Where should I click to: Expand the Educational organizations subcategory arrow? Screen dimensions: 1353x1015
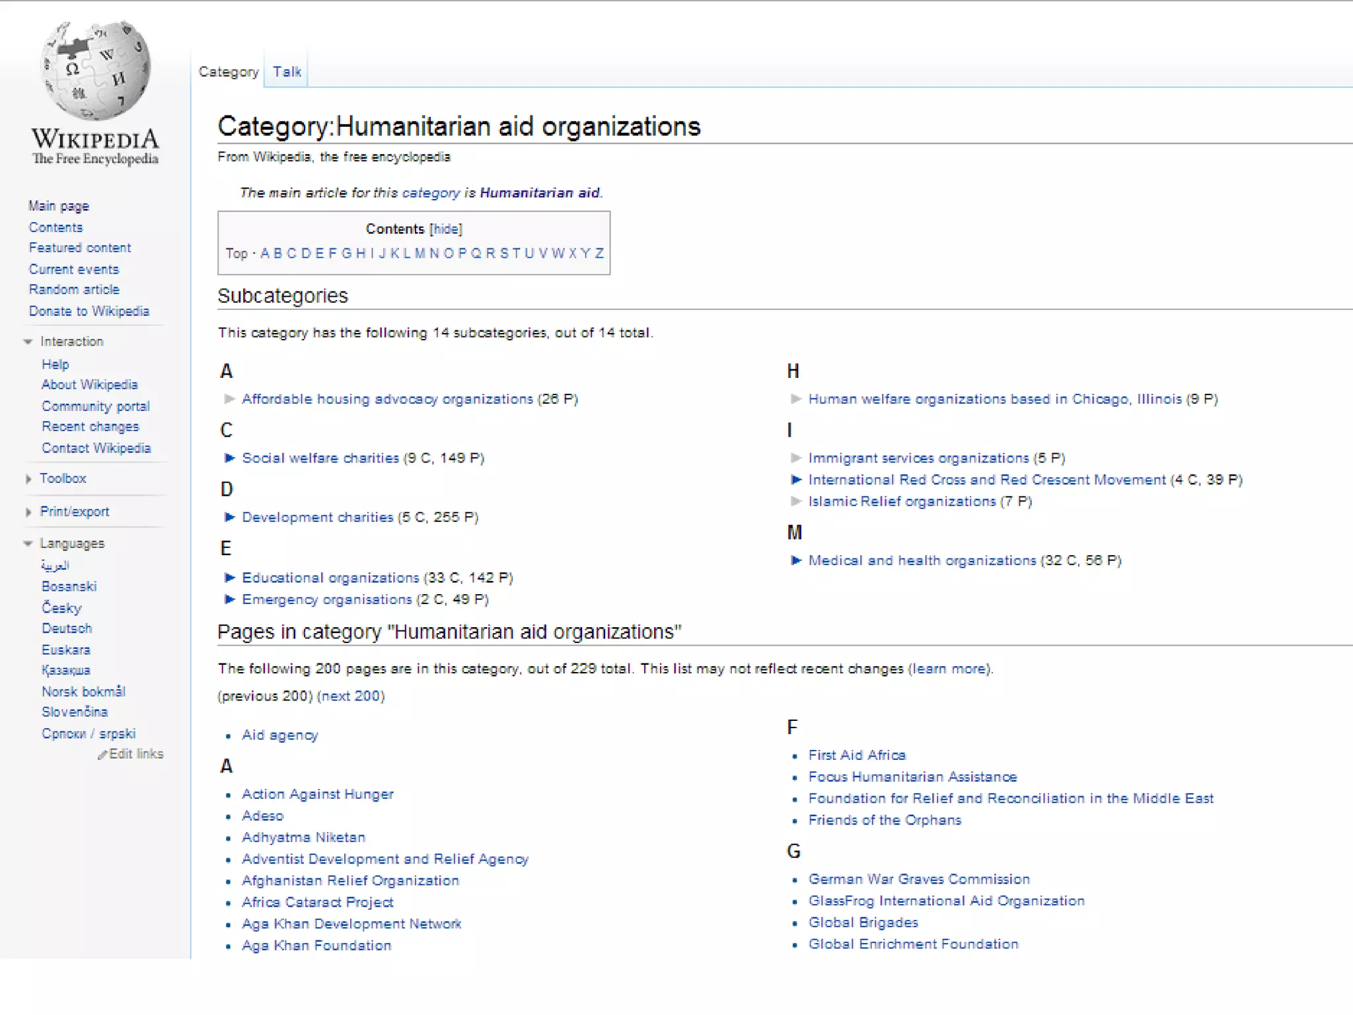229,578
